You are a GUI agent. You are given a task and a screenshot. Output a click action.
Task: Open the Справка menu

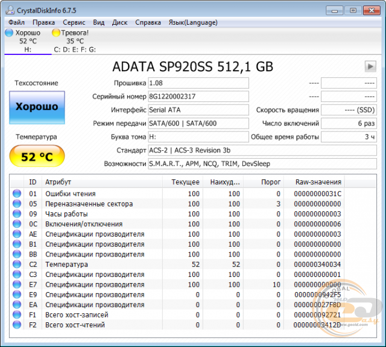point(148,22)
